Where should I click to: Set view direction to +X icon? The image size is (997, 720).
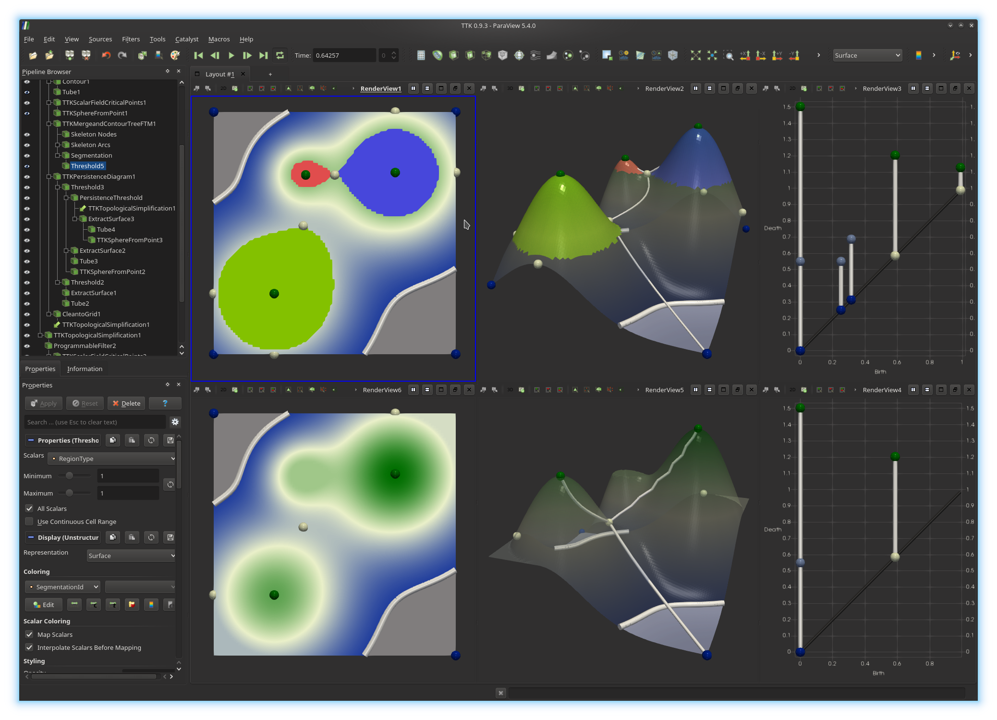click(x=745, y=55)
